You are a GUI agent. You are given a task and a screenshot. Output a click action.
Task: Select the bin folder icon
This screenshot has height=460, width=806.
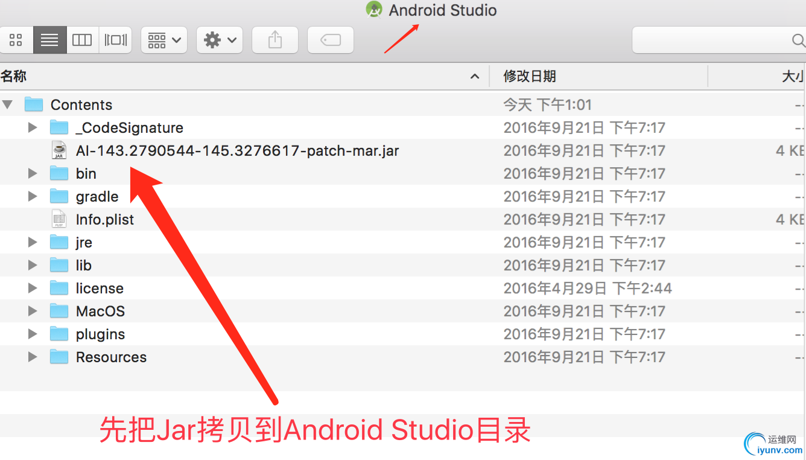(x=59, y=173)
